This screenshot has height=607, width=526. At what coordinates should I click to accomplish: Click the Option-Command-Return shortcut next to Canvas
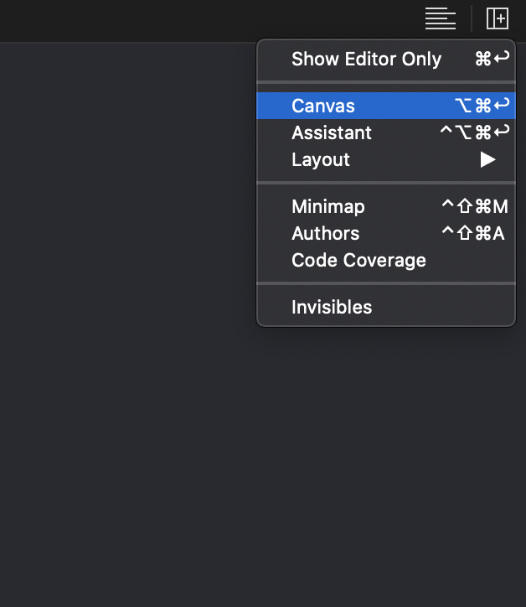point(482,106)
